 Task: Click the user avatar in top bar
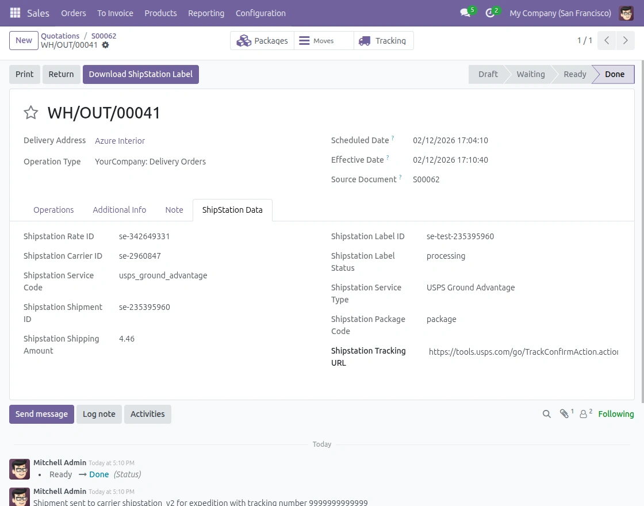point(626,13)
